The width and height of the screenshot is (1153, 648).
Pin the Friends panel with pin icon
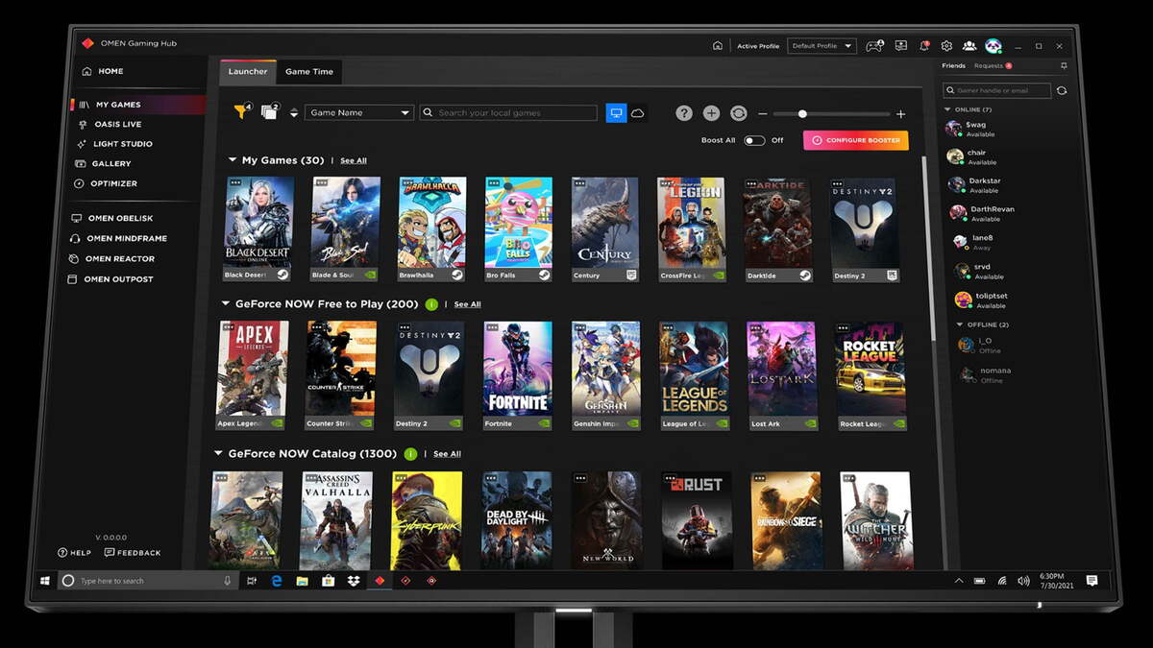[1064, 66]
